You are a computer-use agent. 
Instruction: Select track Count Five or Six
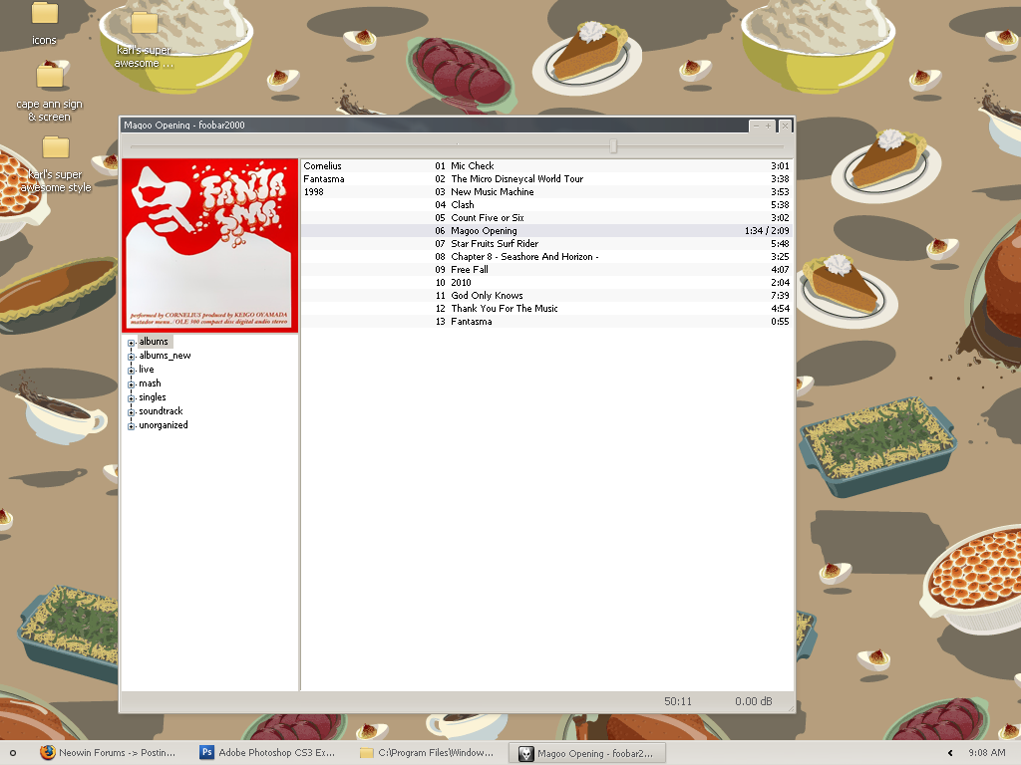click(545, 218)
